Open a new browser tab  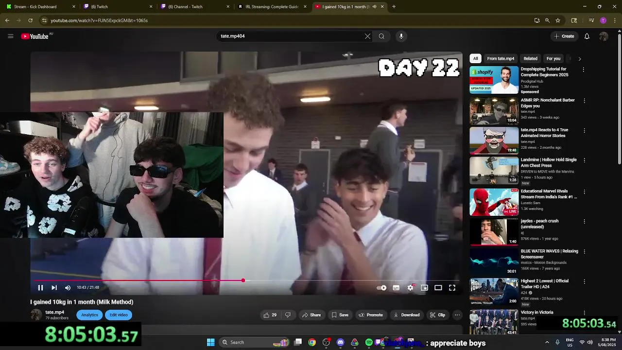[x=394, y=7]
